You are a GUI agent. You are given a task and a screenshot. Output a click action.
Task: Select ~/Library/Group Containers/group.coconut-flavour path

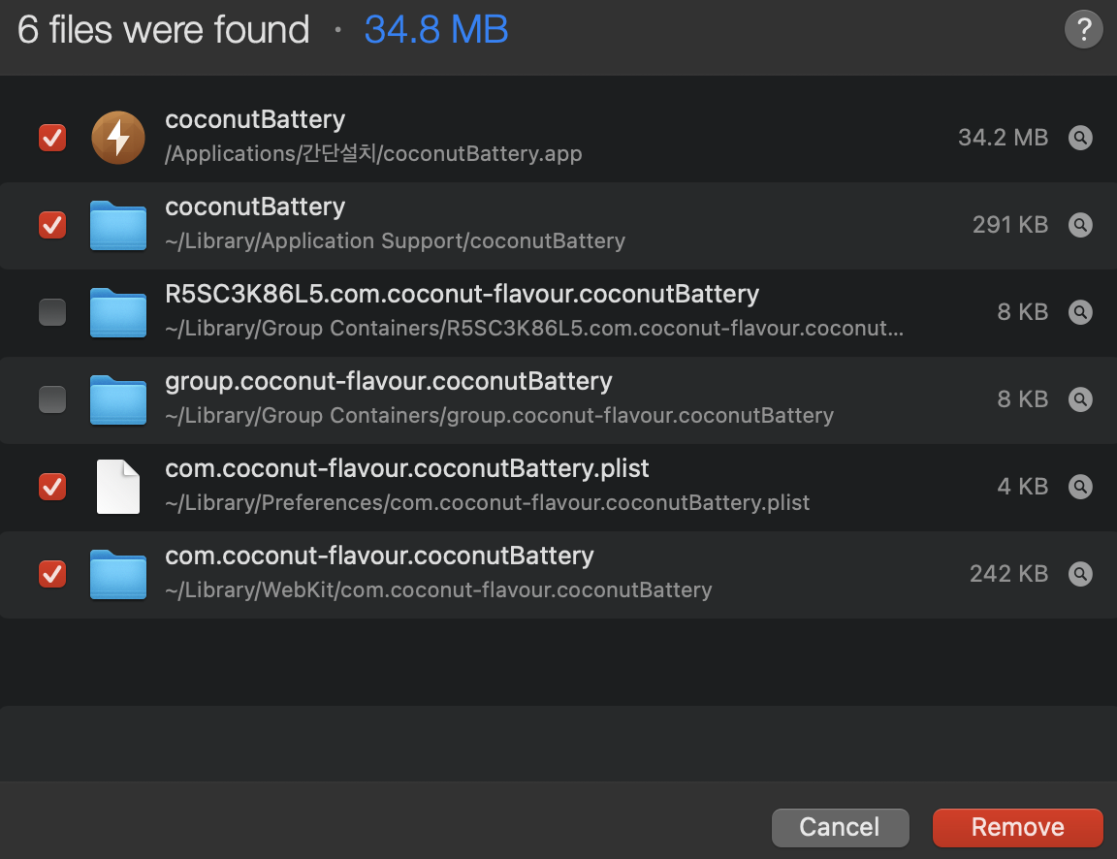click(498, 416)
